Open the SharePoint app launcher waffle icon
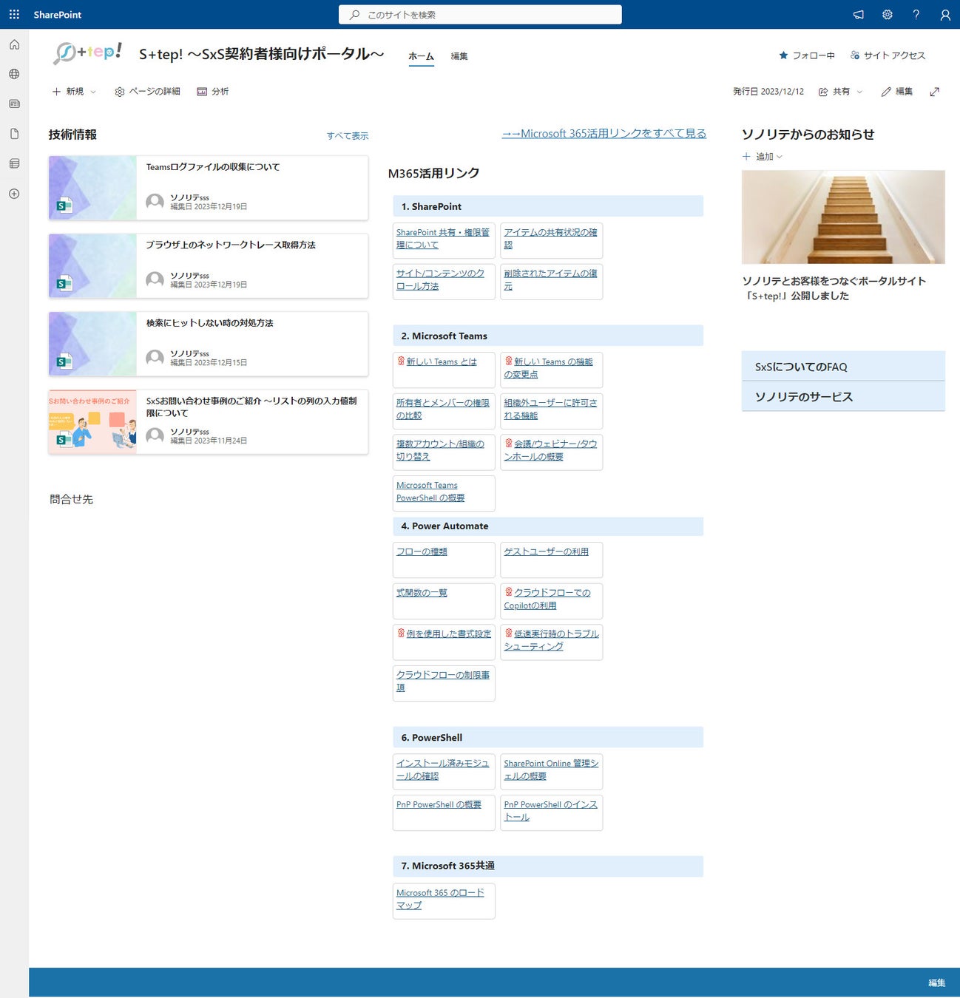The image size is (960, 998). tap(14, 15)
